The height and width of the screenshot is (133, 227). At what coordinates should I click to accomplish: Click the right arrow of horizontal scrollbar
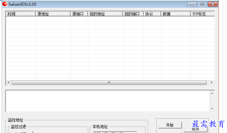212,83
